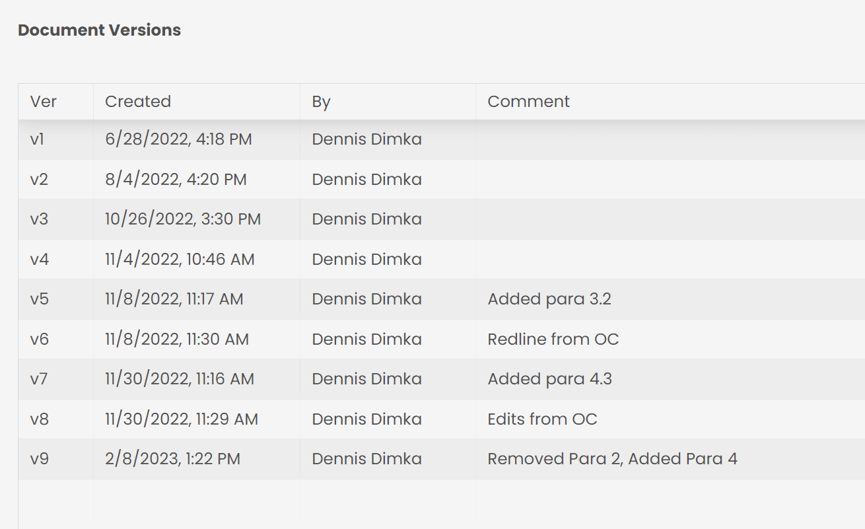The image size is (865, 529).
Task: Click comment 'Added para 4.3'
Action: [x=550, y=379]
